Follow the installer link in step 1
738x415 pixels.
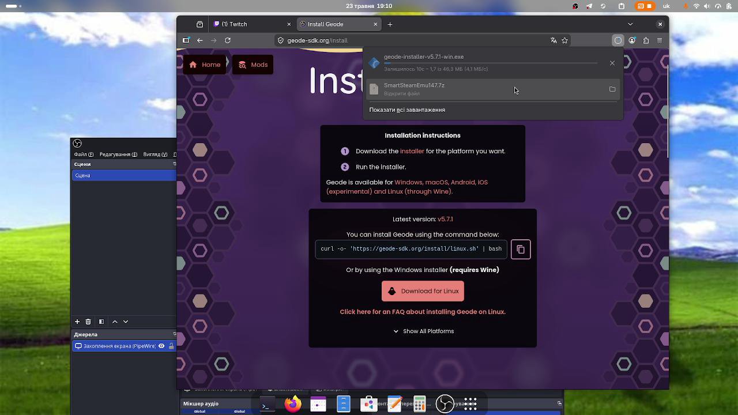[x=412, y=151]
